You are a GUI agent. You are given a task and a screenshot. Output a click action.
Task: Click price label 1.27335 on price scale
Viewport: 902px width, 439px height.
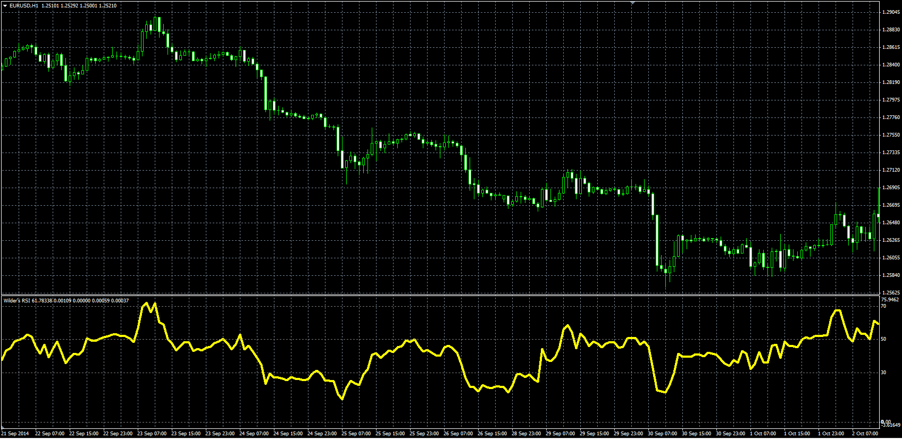(891, 153)
